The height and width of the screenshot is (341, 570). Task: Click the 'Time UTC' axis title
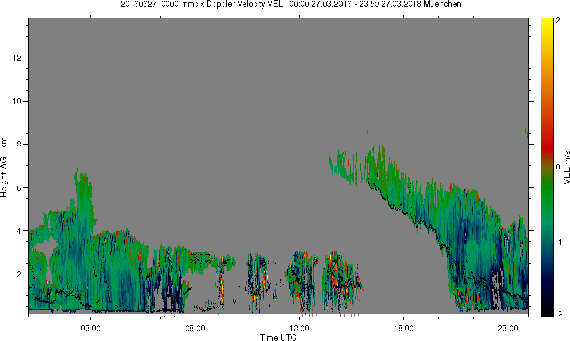(x=278, y=337)
